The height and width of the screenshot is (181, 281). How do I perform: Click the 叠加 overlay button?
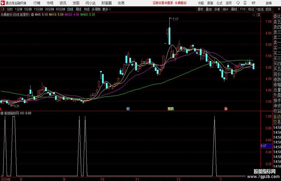pyautogui.click(x=209, y=9)
